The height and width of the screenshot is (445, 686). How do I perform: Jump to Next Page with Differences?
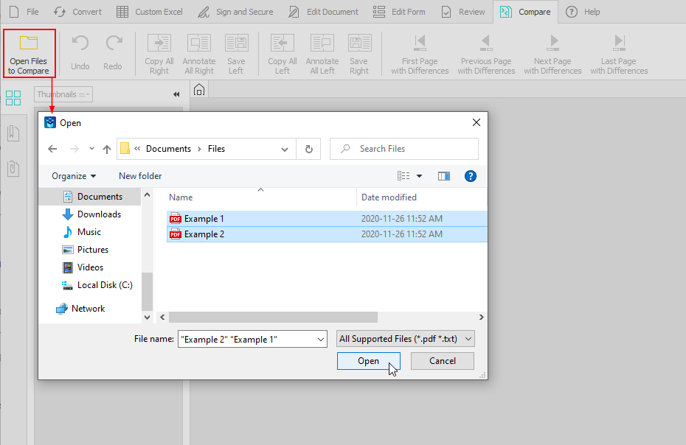[552, 44]
